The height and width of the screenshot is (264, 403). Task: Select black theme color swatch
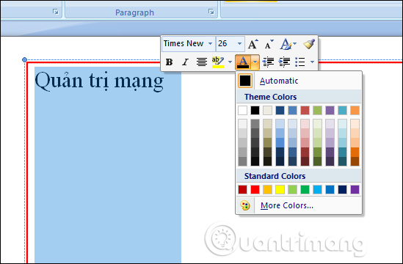(255, 111)
